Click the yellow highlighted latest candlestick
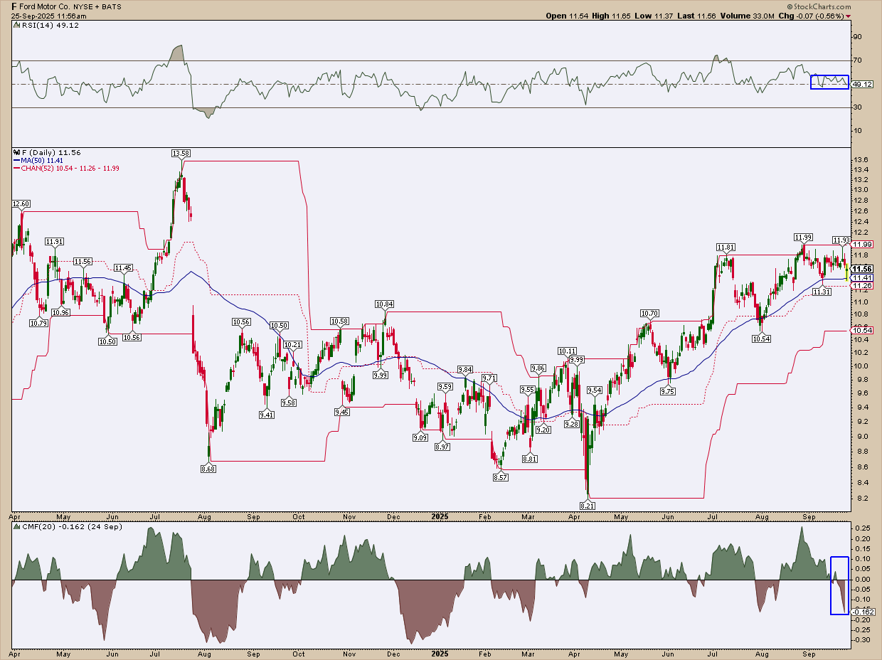The width and height of the screenshot is (882, 660). (846, 271)
